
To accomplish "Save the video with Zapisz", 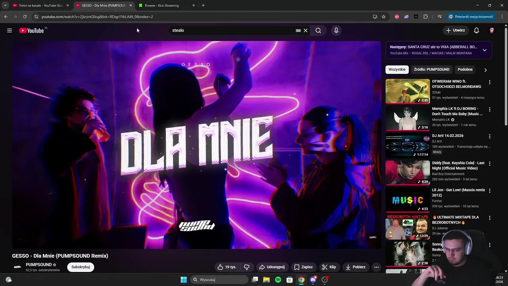I will pos(303,267).
